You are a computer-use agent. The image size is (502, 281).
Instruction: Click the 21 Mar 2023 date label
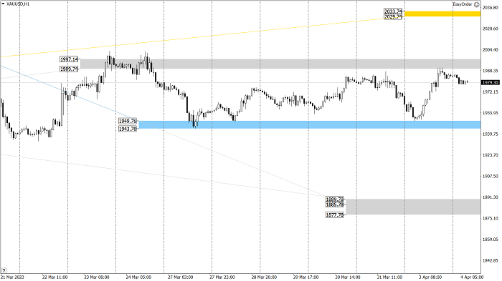pyautogui.click(x=12, y=277)
